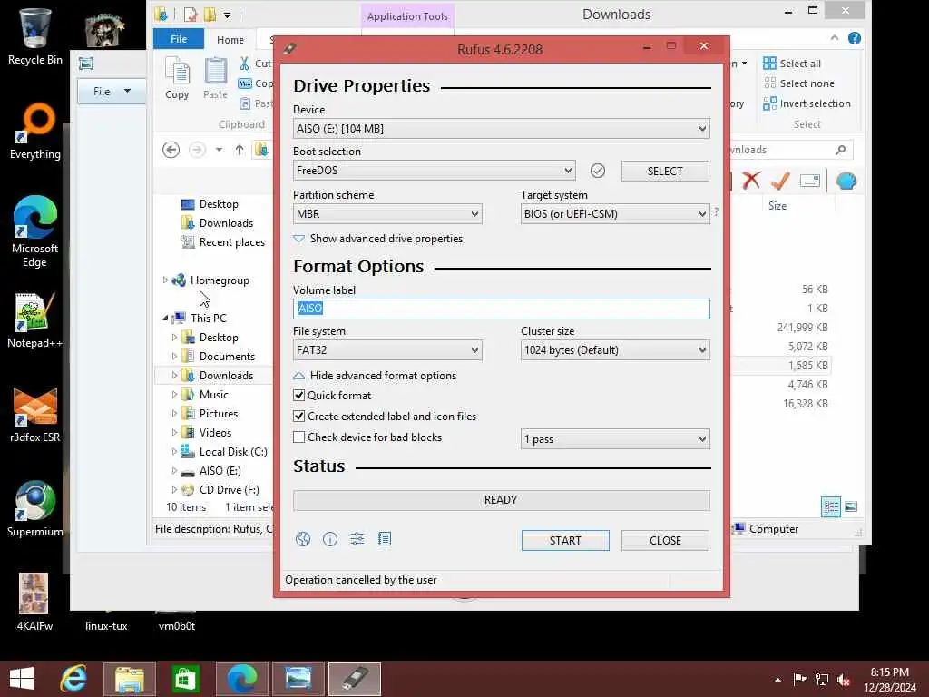Open Device dropdown AISO (E:)

[x=501, y=129]
